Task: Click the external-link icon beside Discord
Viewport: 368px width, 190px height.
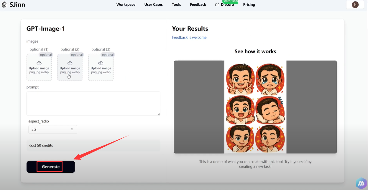Action: 217,5
